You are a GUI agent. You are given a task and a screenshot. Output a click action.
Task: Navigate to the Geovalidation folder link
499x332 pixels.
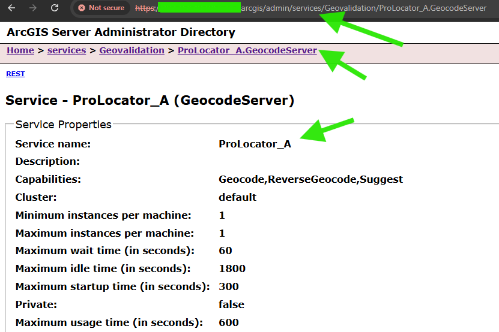point(132,51)
